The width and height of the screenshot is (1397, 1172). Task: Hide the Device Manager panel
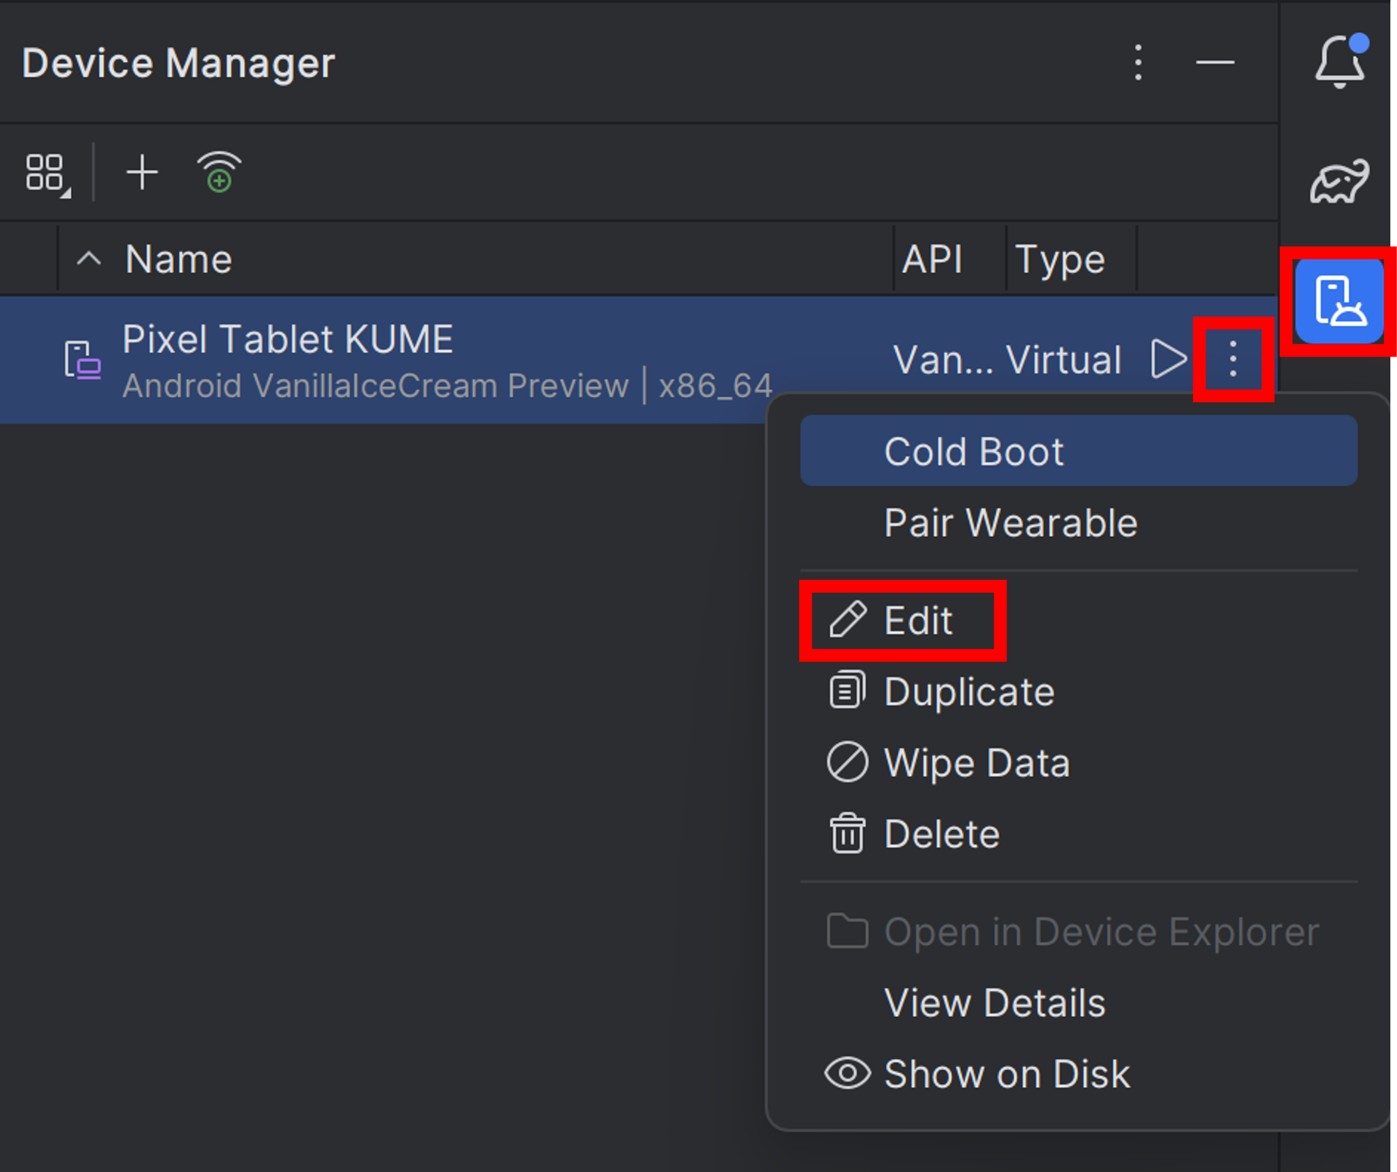coord(1215,63)
